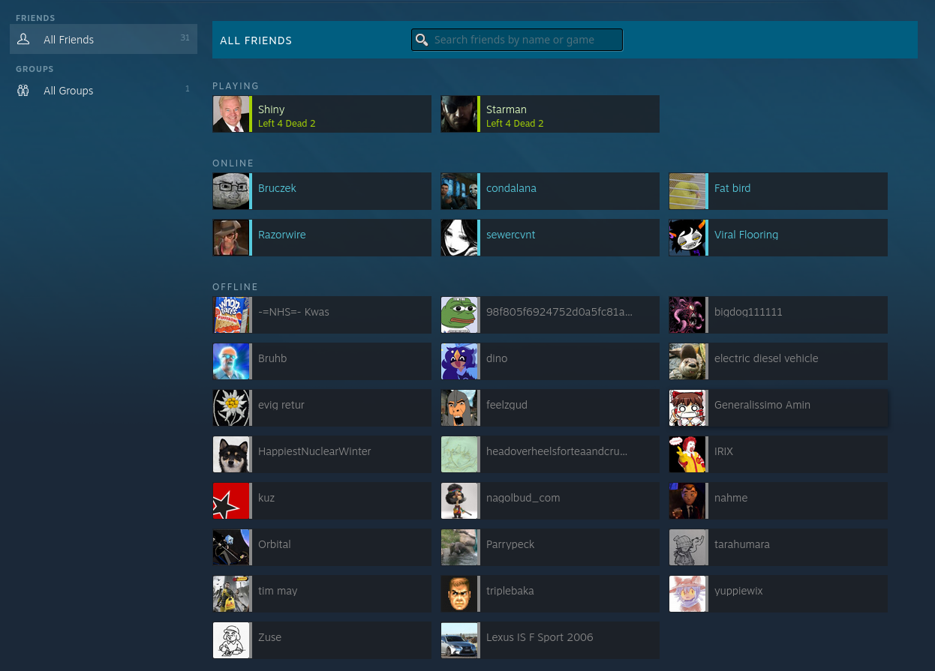Image resolution: width=935 pixels, height=671 pixels.
Task: Click the friends count 31 badge
Action: click(185, 38)
